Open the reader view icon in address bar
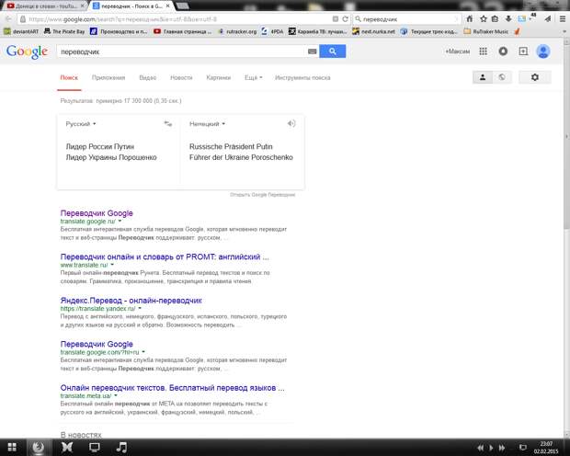This screenshot has height=456, width=570. coord(336,19)
